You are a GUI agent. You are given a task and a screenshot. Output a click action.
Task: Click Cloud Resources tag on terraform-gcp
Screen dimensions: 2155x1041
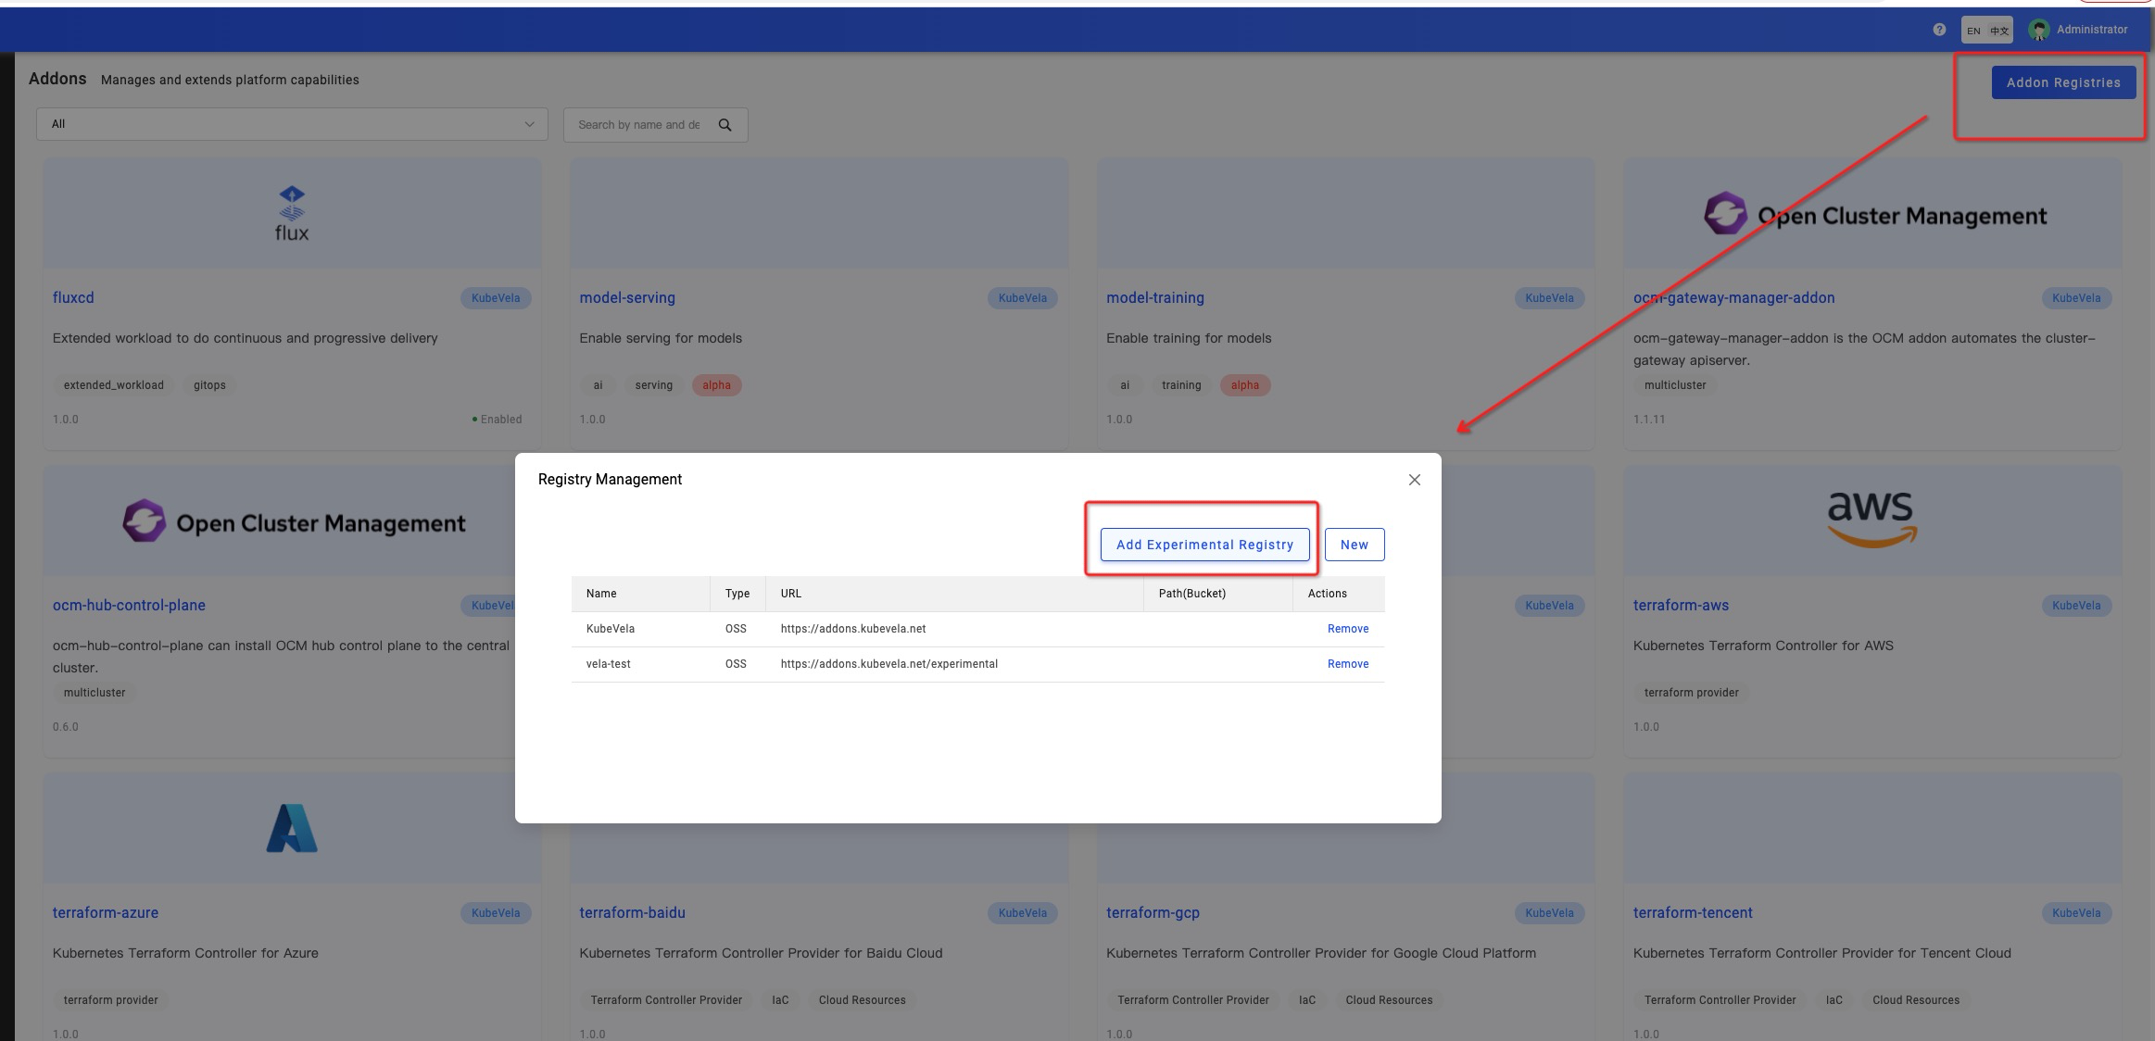(x=1389, y=1000)
